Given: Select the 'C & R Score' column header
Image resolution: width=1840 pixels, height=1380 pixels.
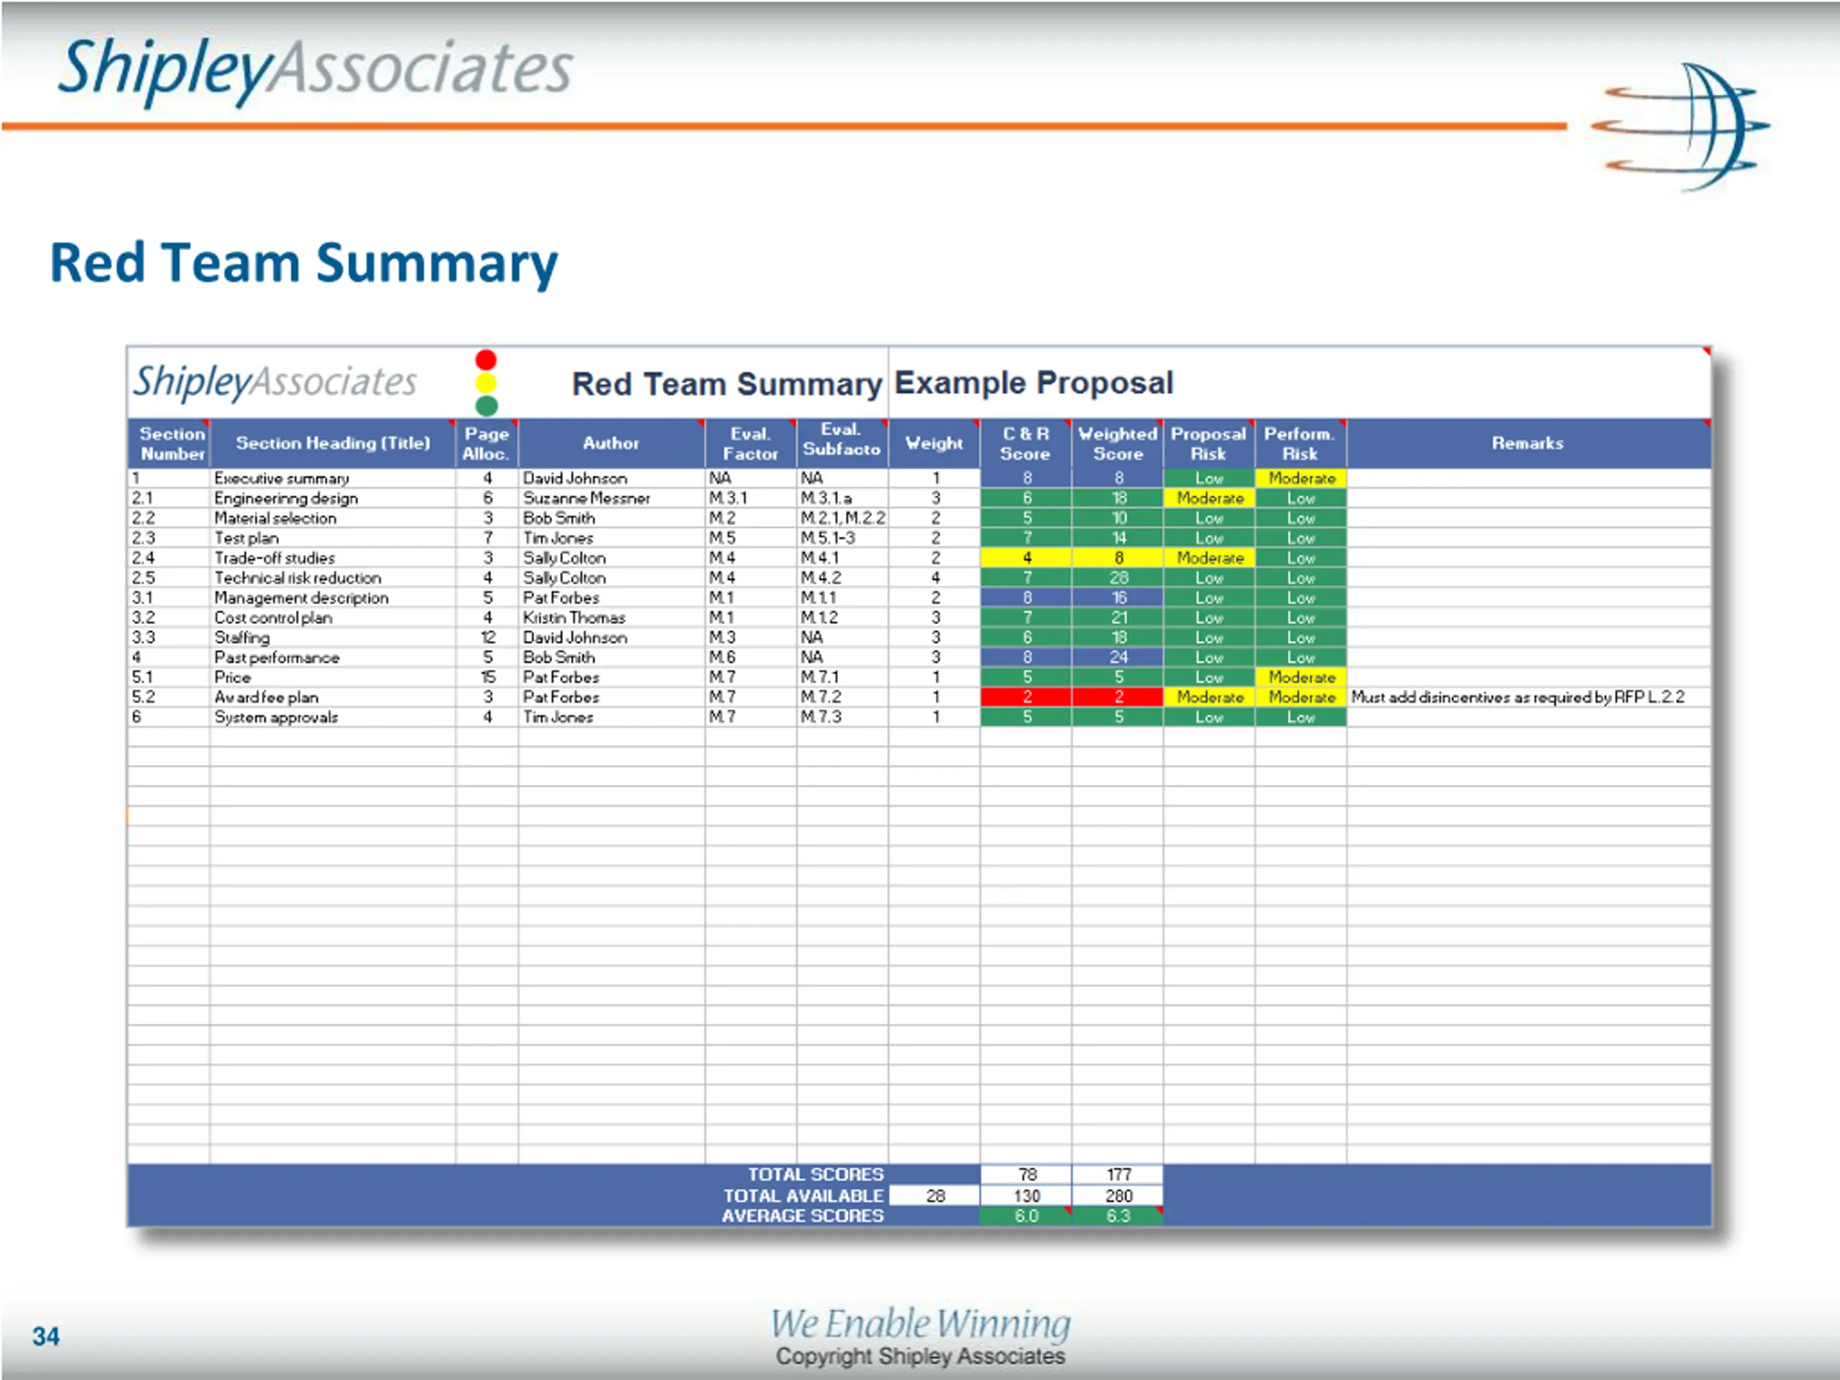Looking at the screenshot, I should click(1026, 443).
